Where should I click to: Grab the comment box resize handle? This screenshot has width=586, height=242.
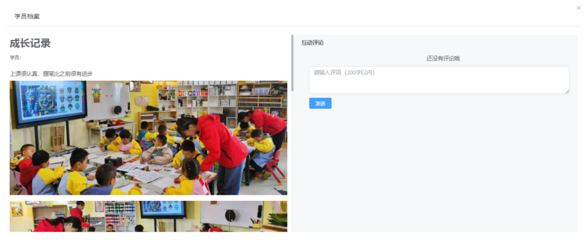(567, 92)
